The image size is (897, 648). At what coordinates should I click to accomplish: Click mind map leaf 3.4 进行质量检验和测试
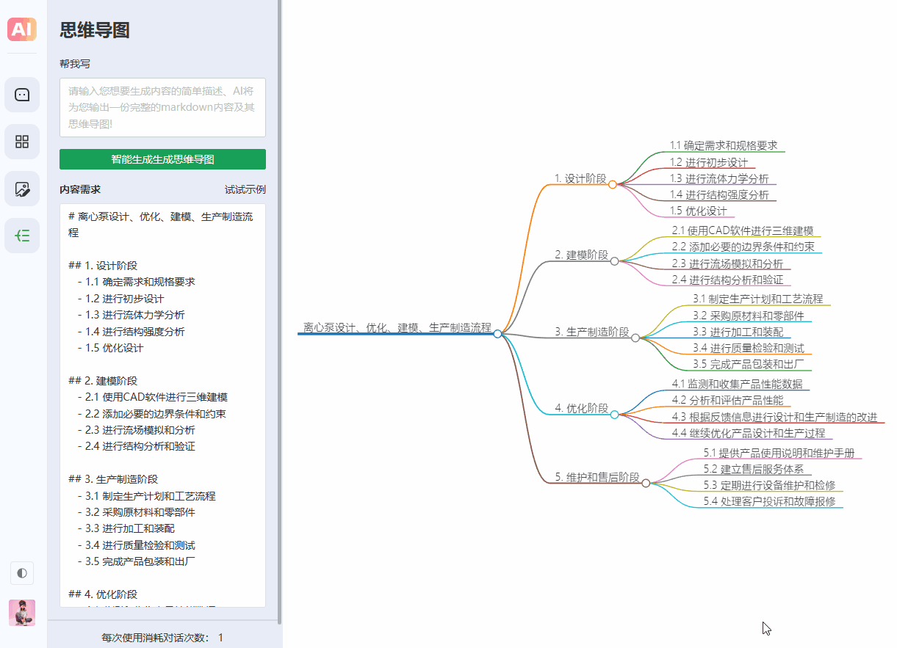pos(749,348)
